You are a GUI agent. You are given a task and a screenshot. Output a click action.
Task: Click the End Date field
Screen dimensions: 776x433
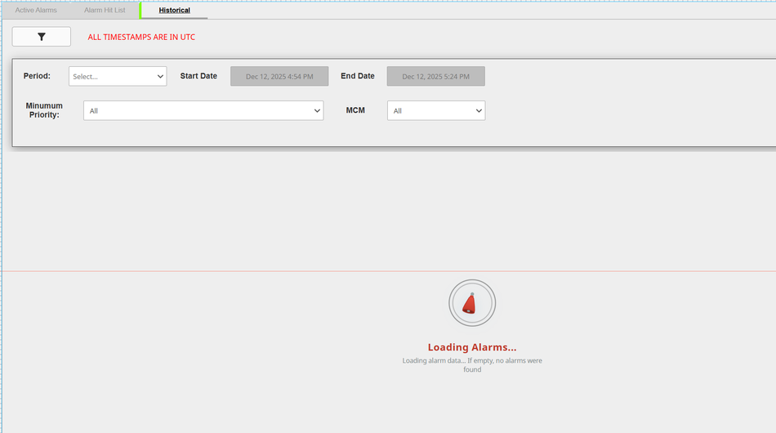point(435,77)
